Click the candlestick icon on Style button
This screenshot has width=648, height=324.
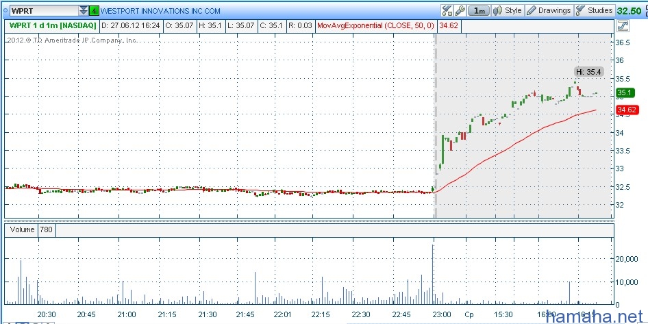pos(498,10)
